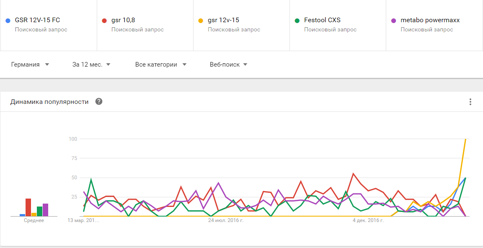Open the Германия region dropdown
Viewport: 483px width, 248px height.
tap(30, 65)
